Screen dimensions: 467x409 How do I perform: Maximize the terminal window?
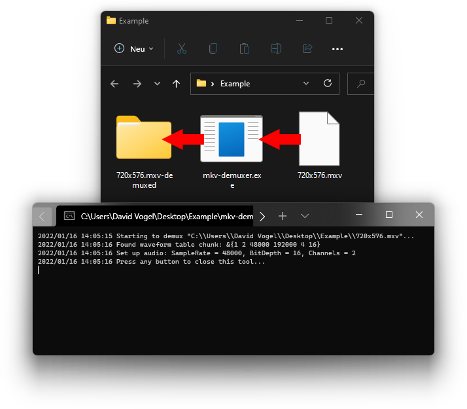click(389, 215)
